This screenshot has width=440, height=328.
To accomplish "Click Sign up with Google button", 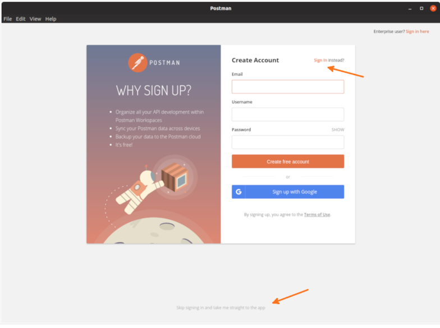I will pyautogui.click(x=287, y=192).
